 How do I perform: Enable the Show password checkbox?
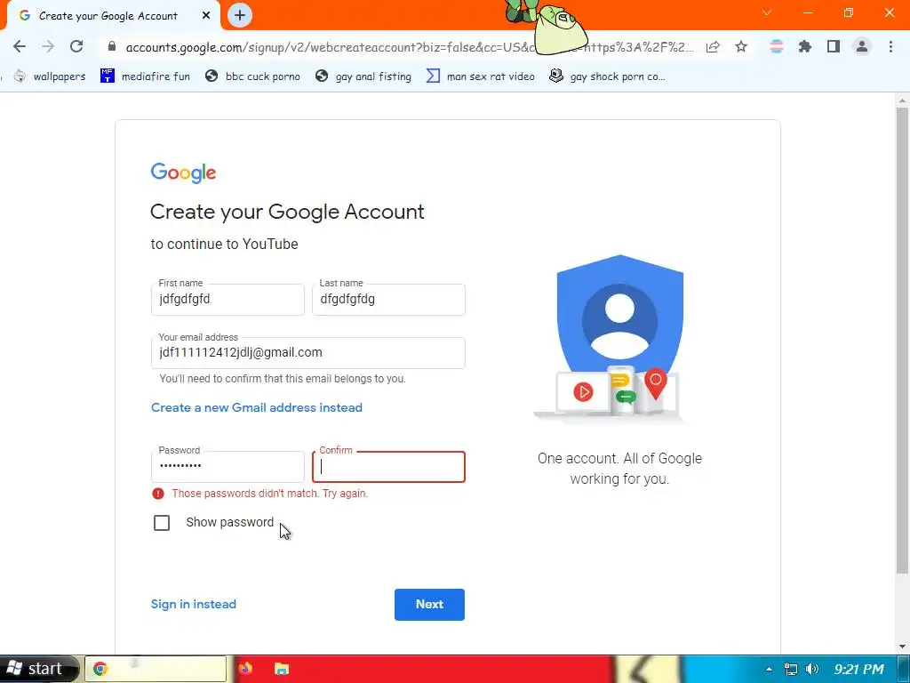162,523
